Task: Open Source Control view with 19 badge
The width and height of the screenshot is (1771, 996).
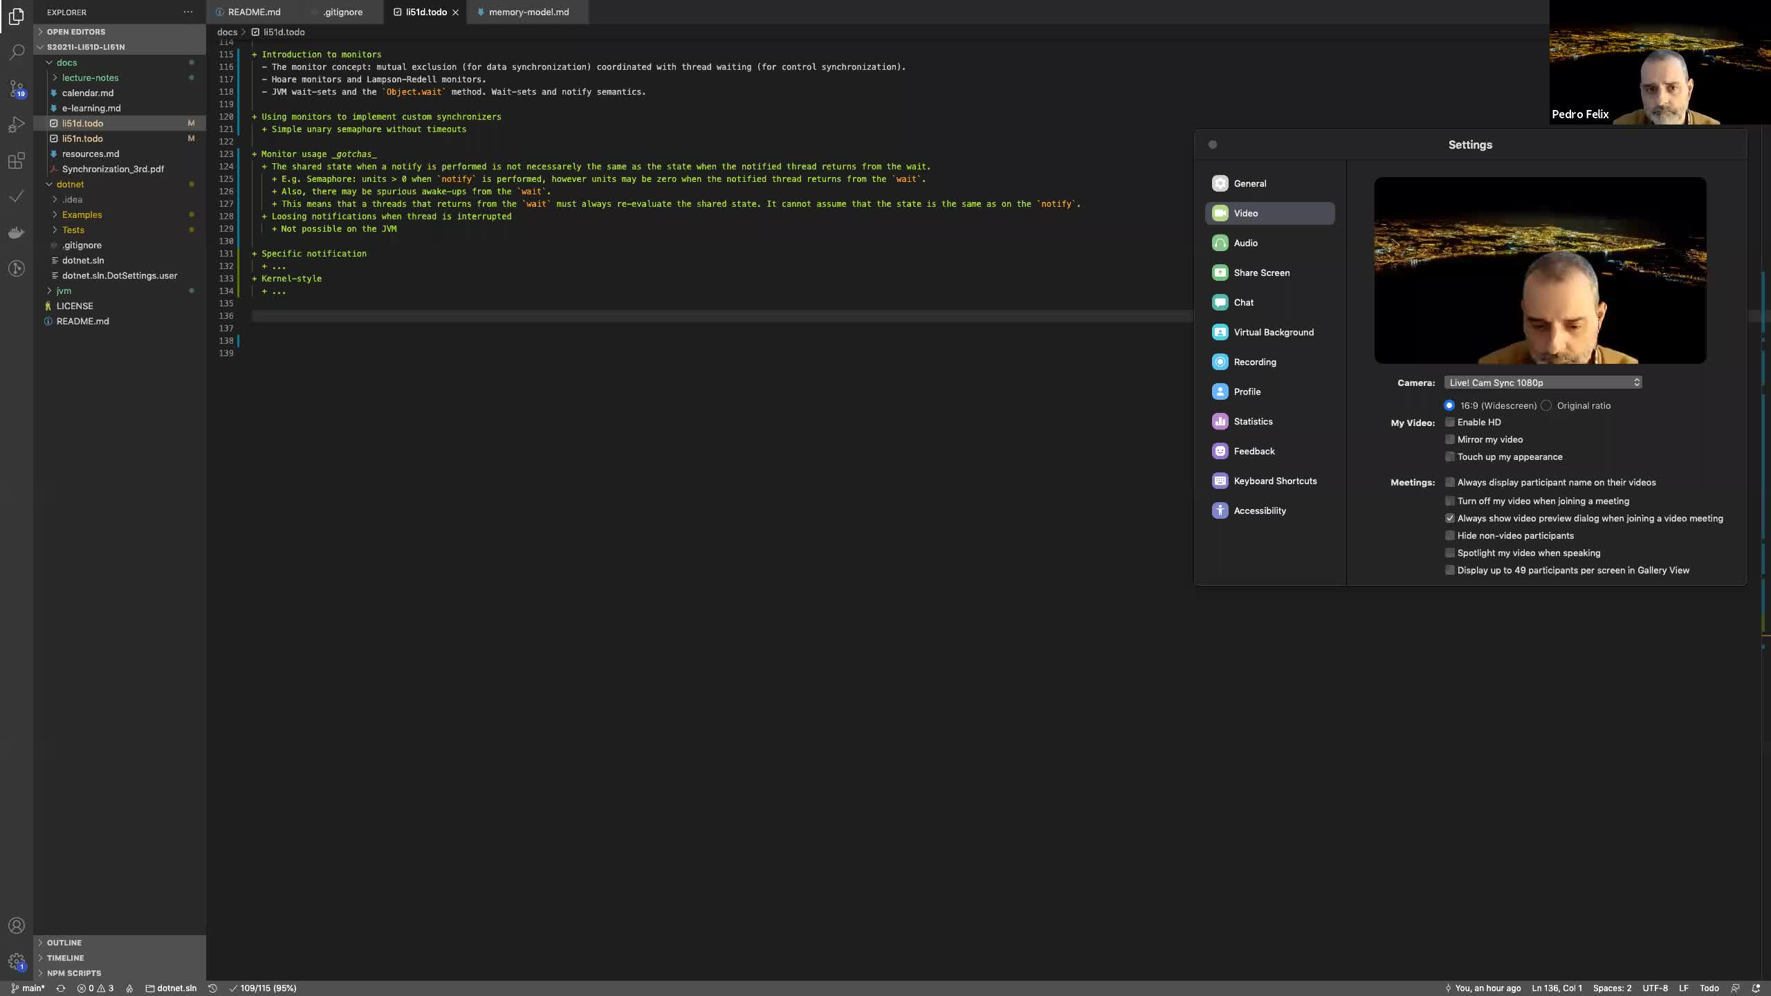Action: (17, 89)
